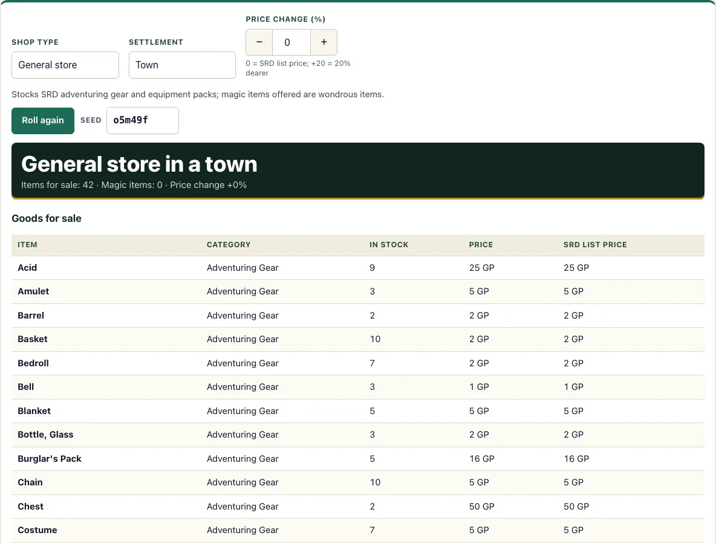Click the Roll again button
716x544 pixels.
tap(43, 120)
